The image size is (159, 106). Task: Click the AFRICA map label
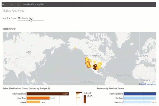pos(146,80)
